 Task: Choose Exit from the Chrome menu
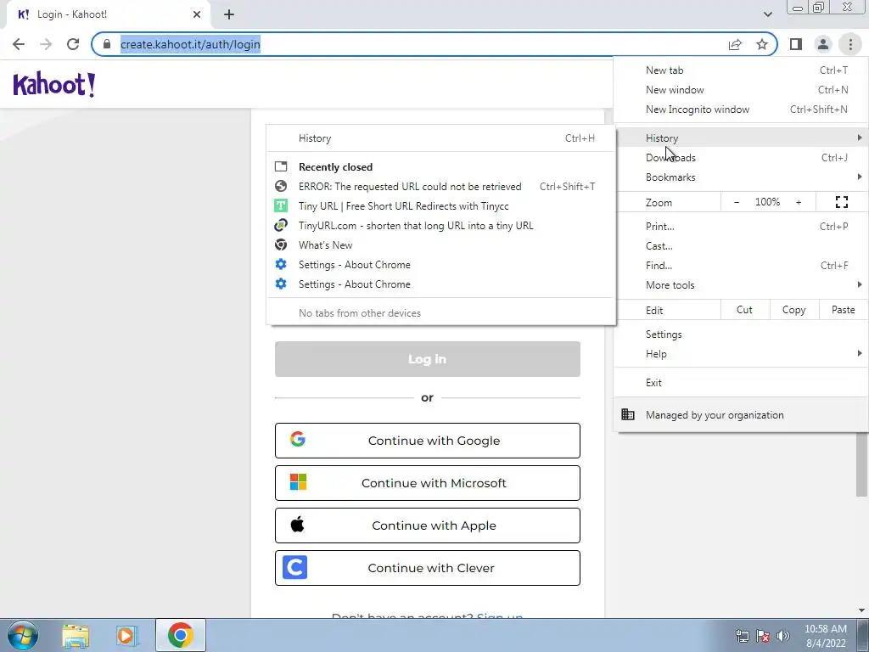coord(741,383)
